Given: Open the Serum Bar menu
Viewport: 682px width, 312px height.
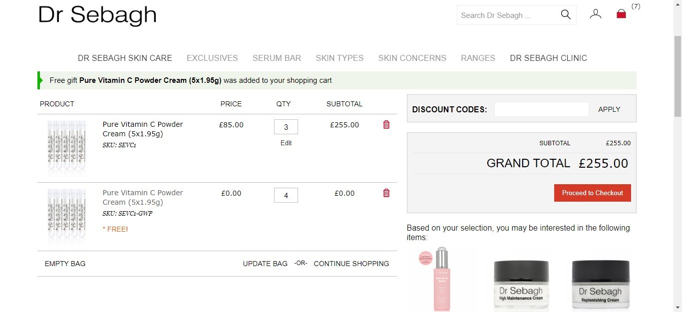Looking at the screenshot, I should coord(277,58).
